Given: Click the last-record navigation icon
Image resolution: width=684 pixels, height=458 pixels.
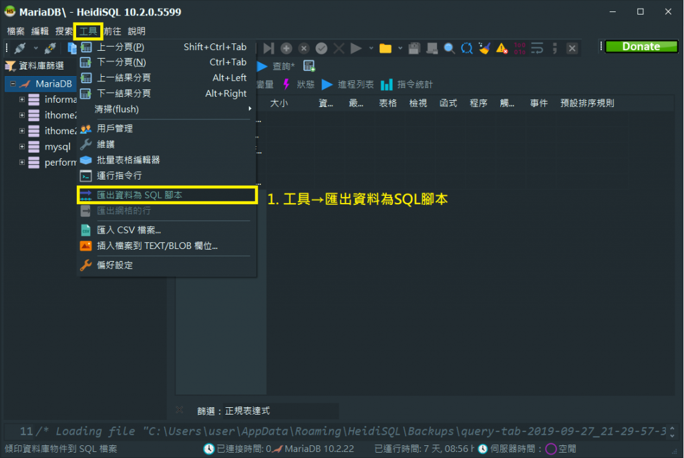Looking at the screenshot, I should tap(269, 48).
